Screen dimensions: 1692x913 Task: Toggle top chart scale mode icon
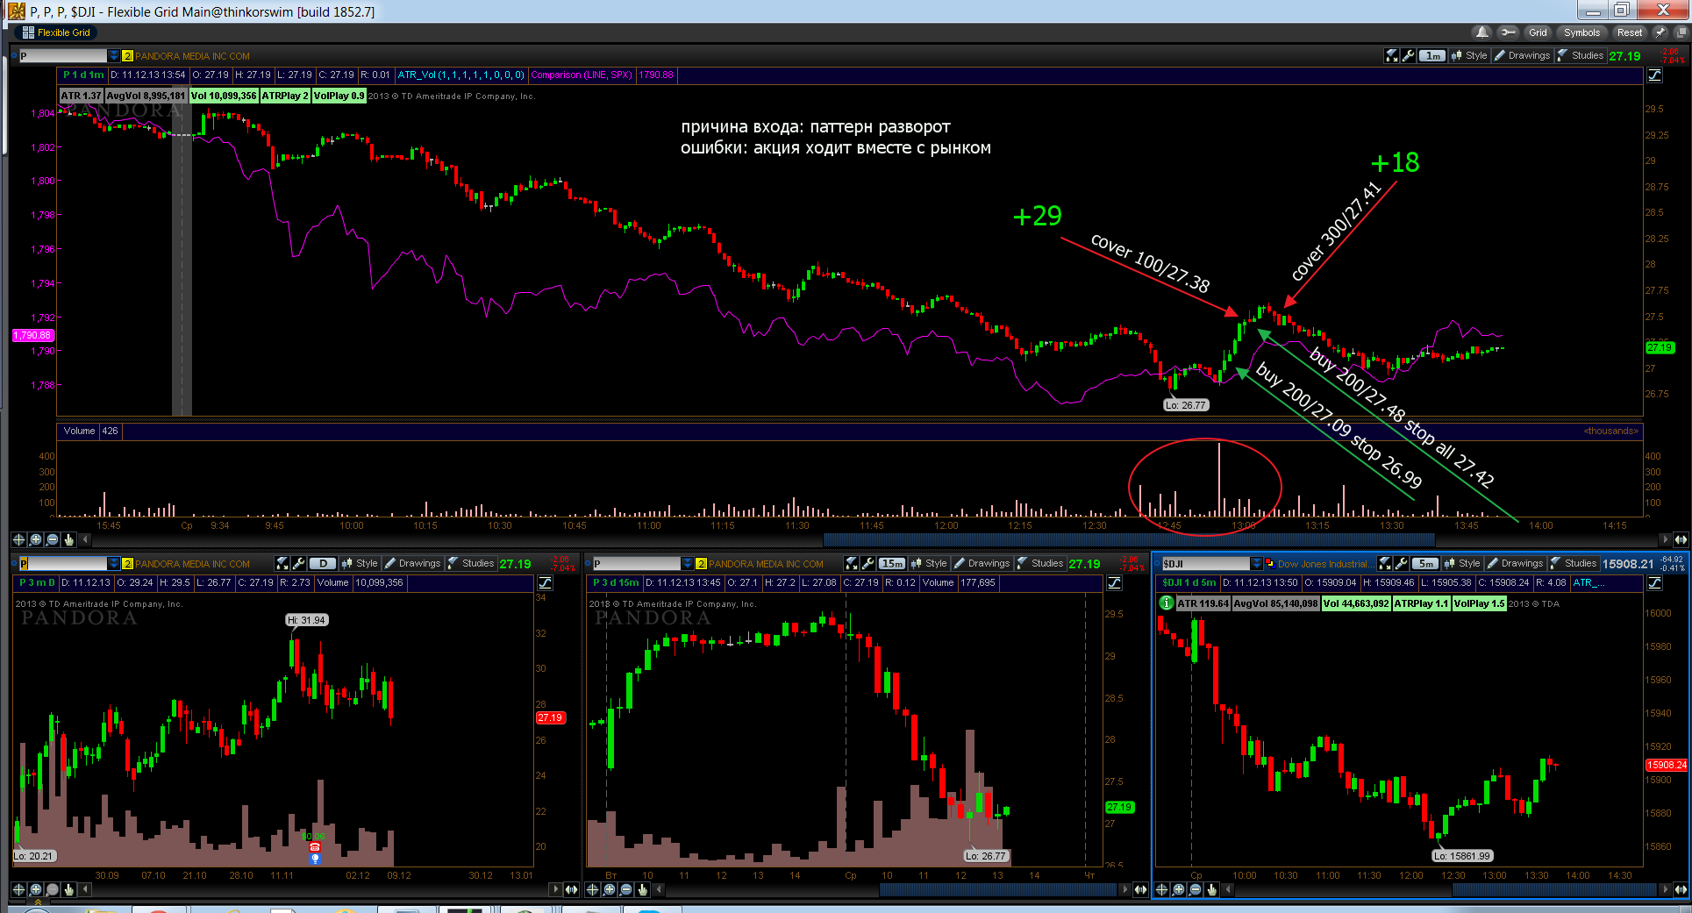[1654, 75]
